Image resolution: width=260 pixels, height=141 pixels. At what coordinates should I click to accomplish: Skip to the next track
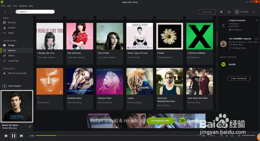click(21, 136)
